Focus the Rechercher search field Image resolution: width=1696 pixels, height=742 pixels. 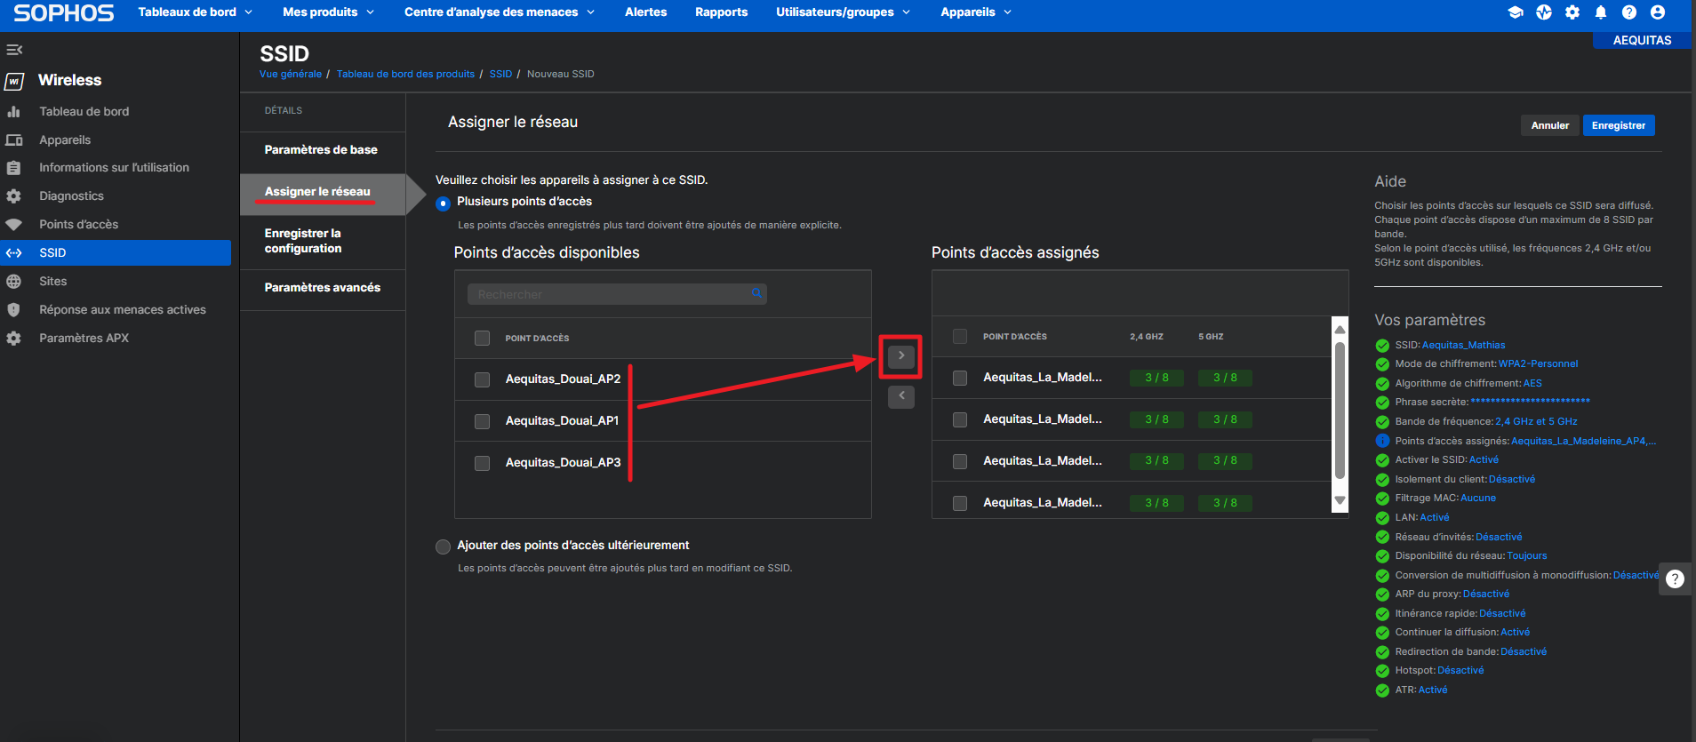coord(617,294)
